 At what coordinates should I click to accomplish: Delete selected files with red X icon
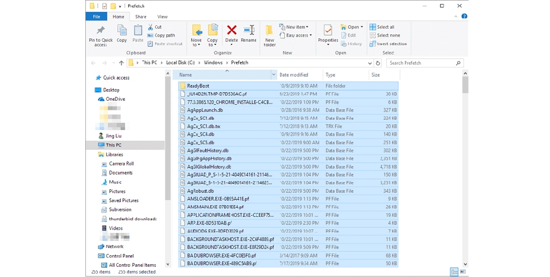231,31
